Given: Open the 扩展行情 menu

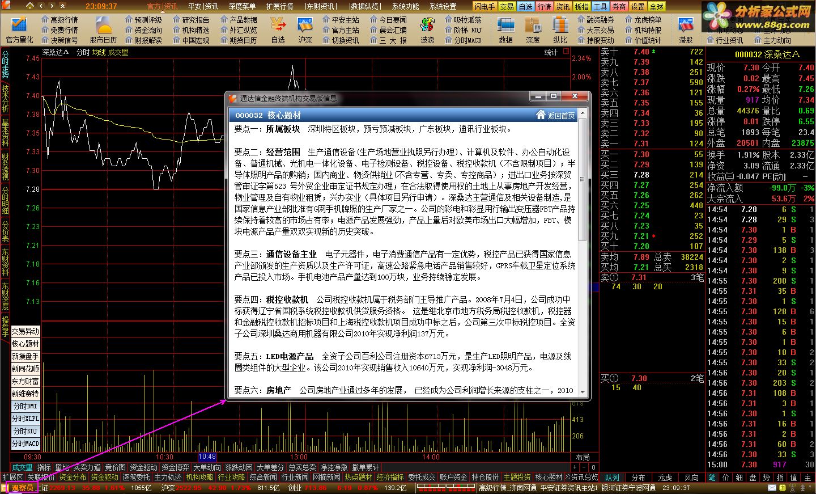Looking at the screenshot, I should 279,6.
